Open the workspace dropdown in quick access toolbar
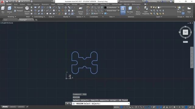The height and width of the screenshot is (109, 195). [x=42, y=2]
